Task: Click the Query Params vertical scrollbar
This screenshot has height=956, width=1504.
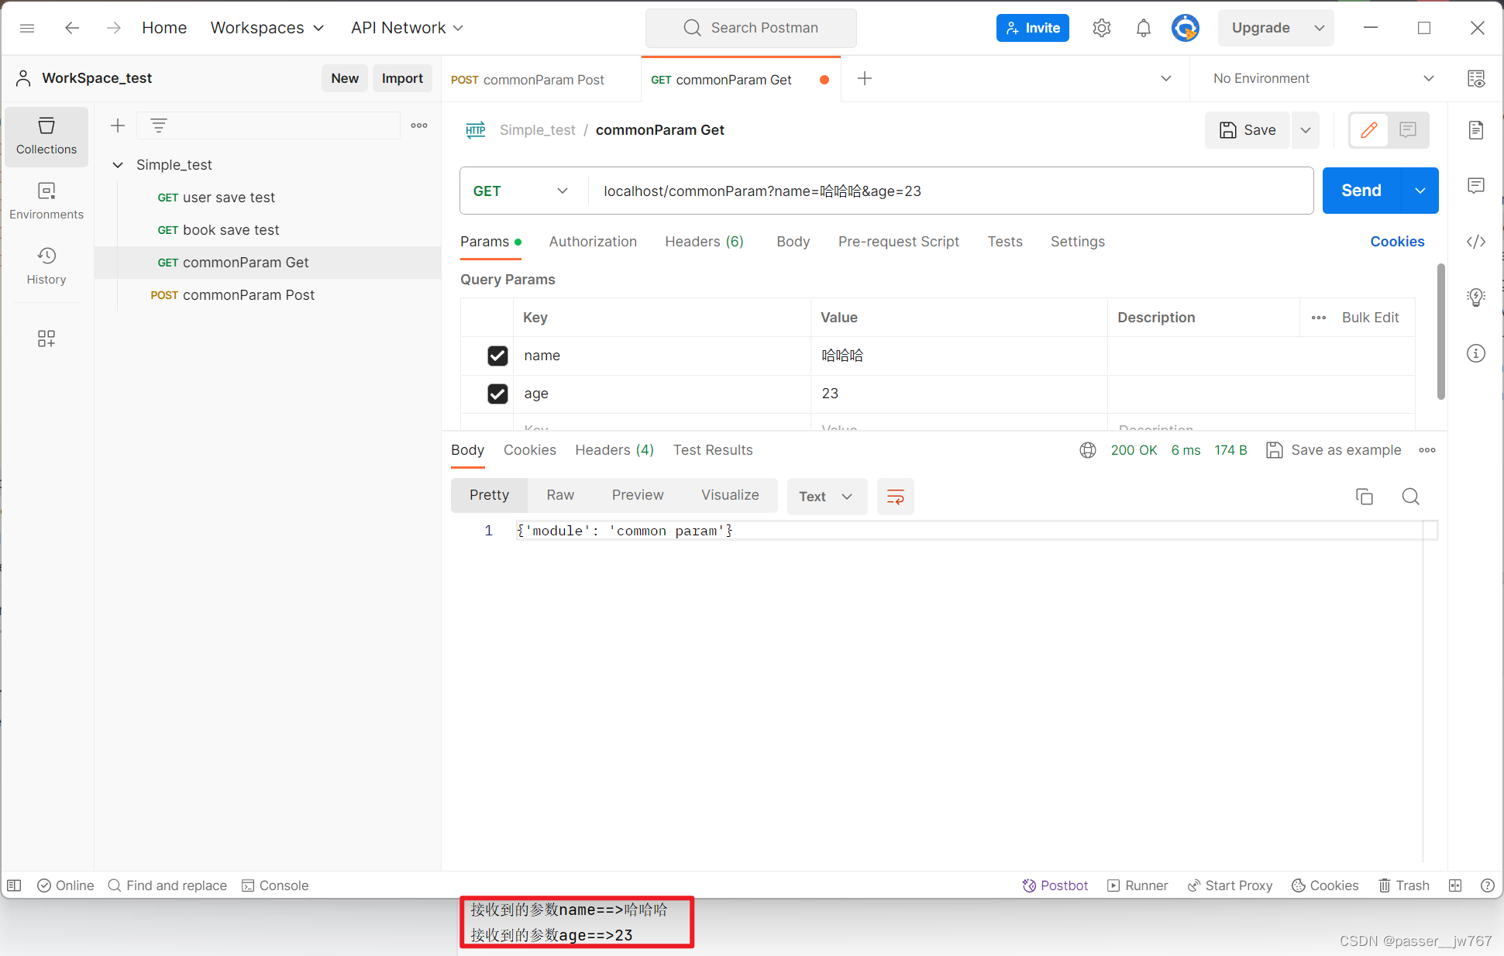Action: click(x=1440, y=332)
